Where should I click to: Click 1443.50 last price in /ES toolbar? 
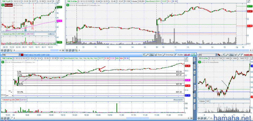(248, 55)
